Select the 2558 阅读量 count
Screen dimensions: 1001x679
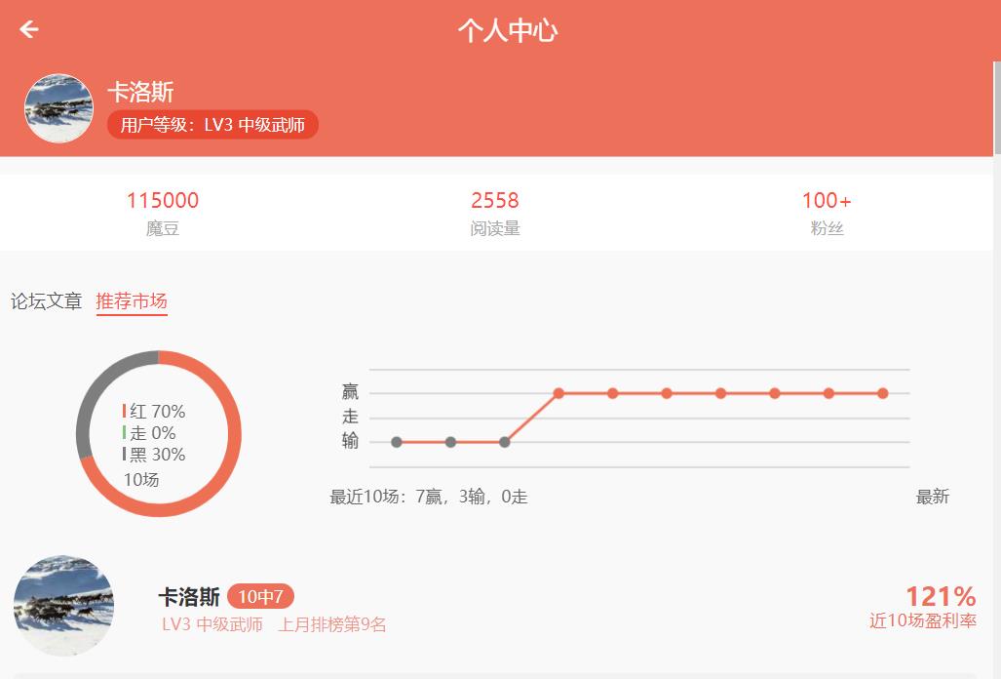click(495, 214)
